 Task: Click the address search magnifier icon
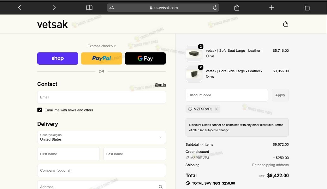pyautogui.click(x=160, y=187)
